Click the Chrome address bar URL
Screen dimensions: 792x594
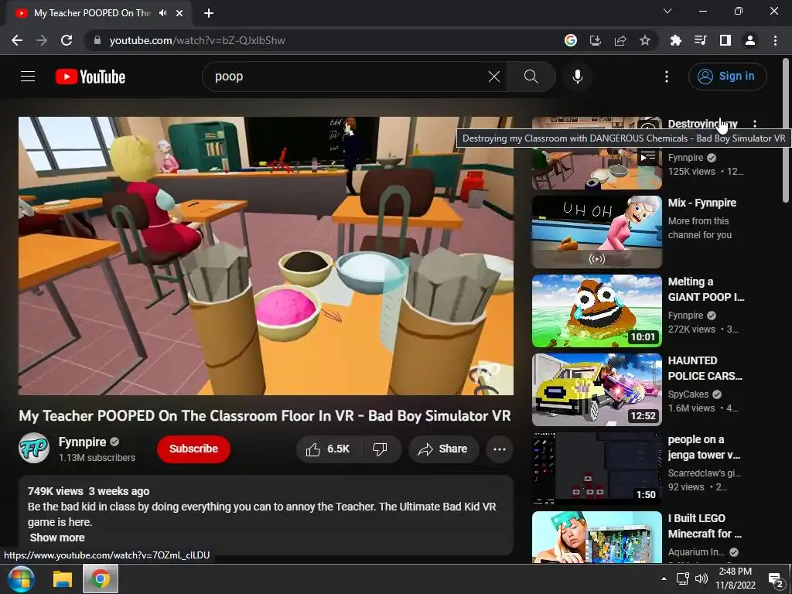coord(197,40)
